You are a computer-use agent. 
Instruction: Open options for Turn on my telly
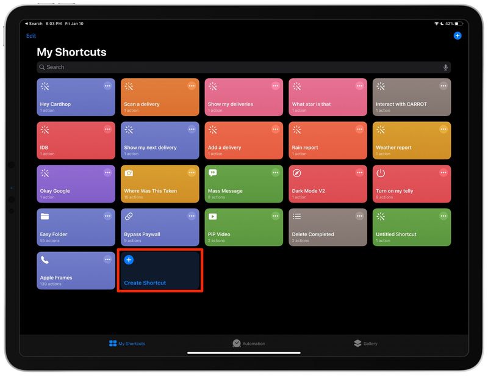pyautogui.click(x=443, y=173)
